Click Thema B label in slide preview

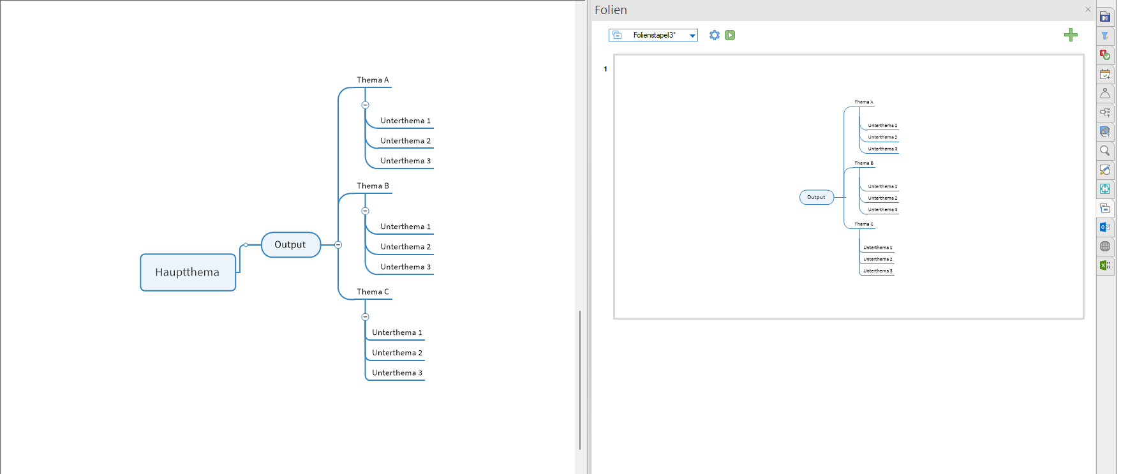pyautogui.click(x=864, y=163)
